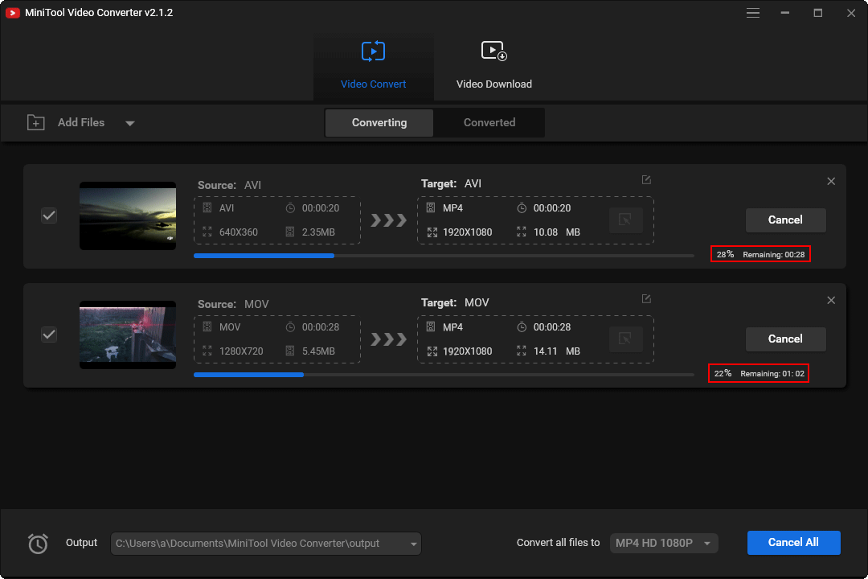Click the Add Files plus-folder icon
This screenshot has width=868, height=579.
coord(36,122)
